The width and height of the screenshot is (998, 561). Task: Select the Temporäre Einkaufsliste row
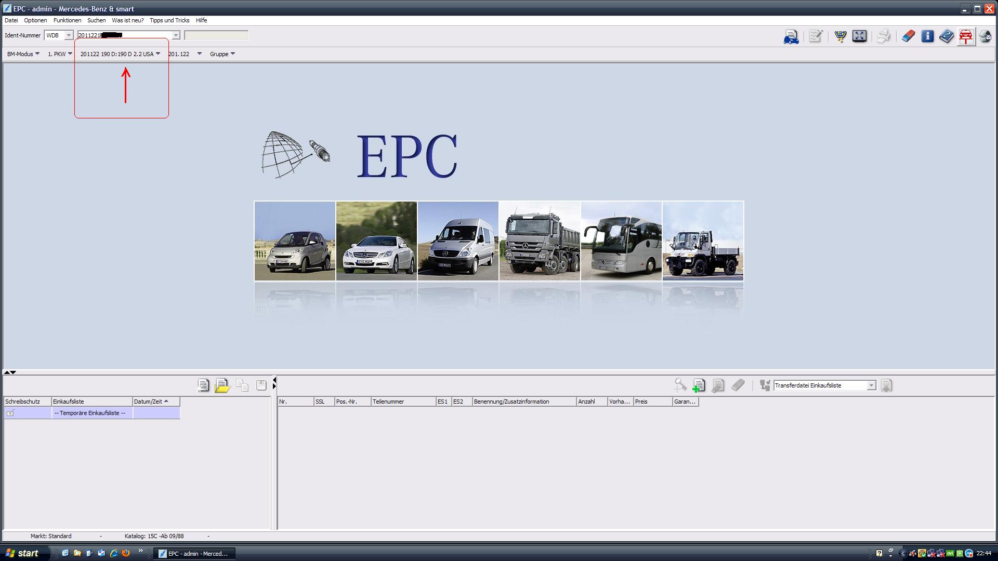(x=92, y=413)
